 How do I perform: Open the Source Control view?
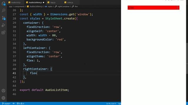(3, 18)
